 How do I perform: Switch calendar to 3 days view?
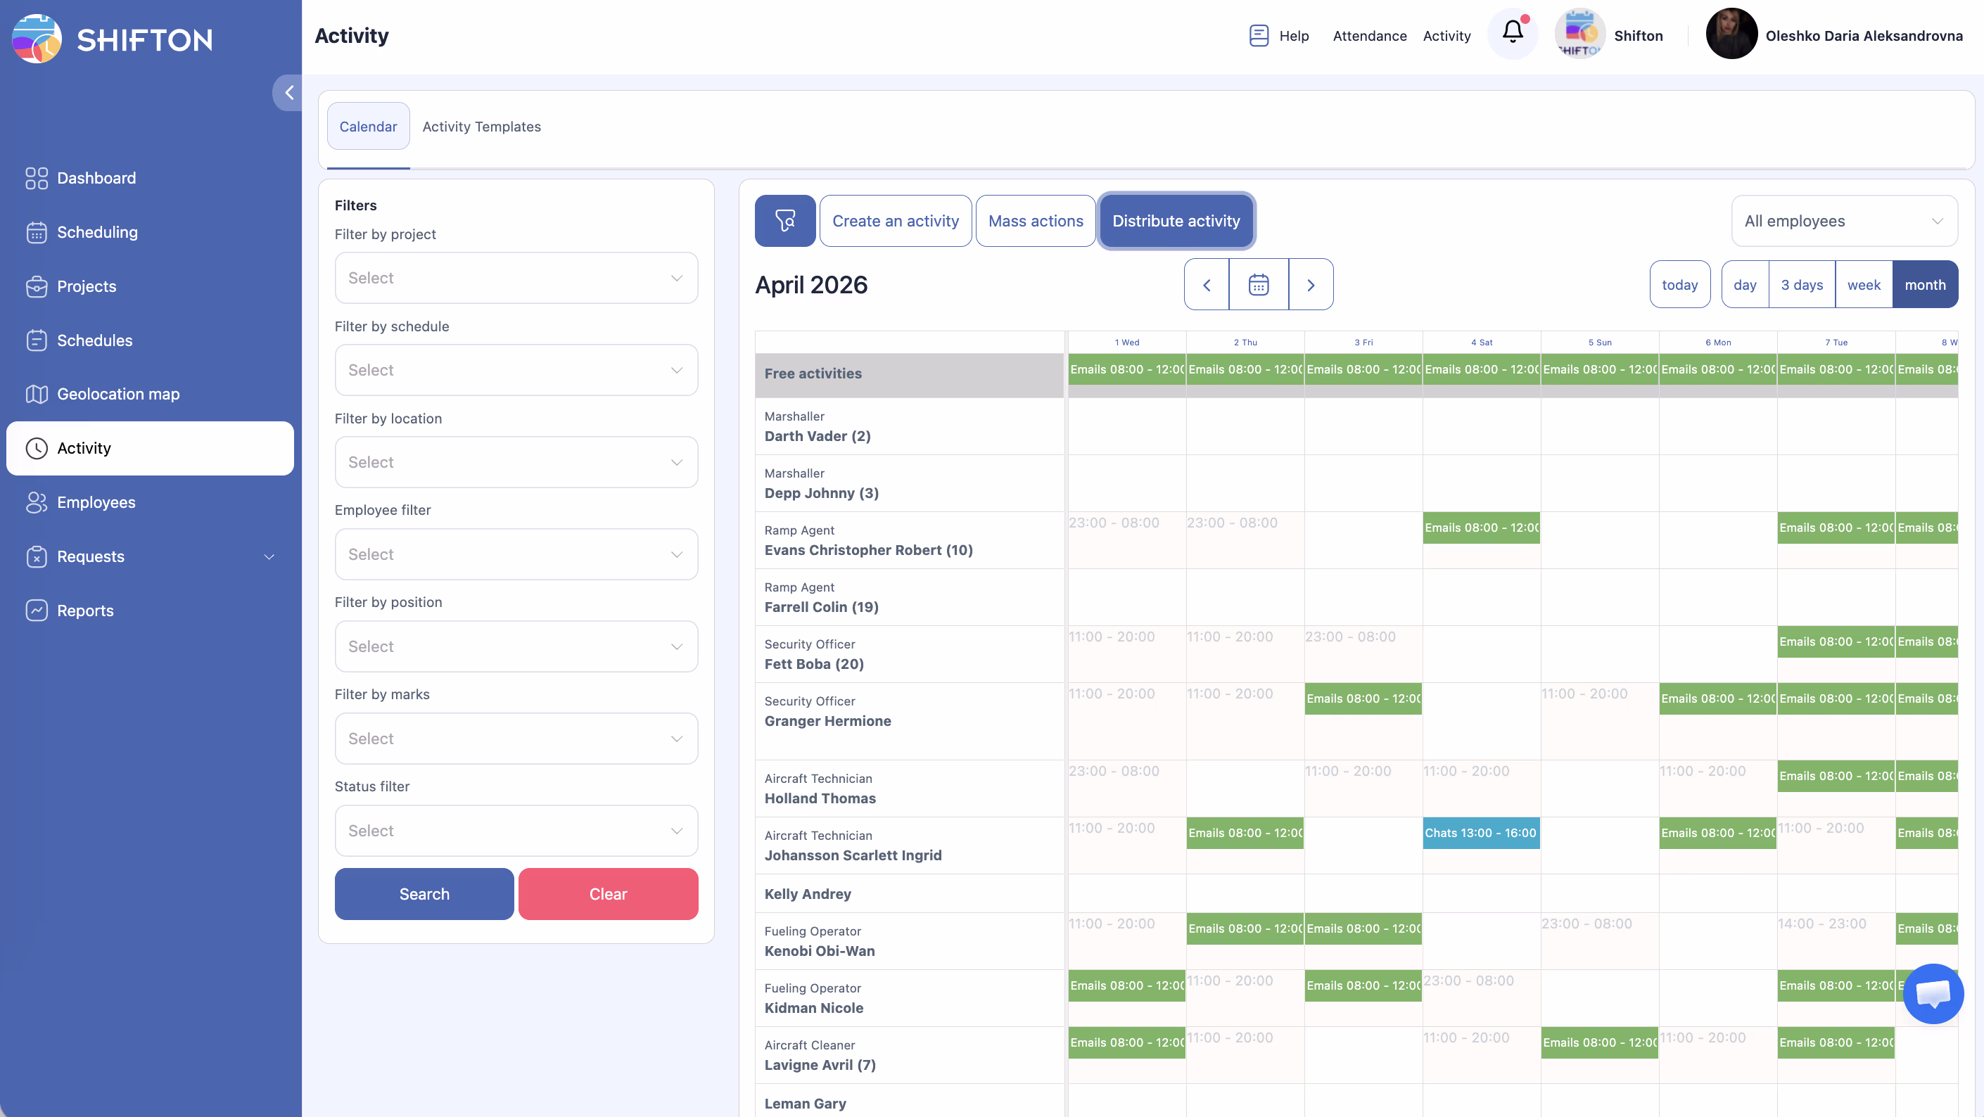(x=1802, y=285)
